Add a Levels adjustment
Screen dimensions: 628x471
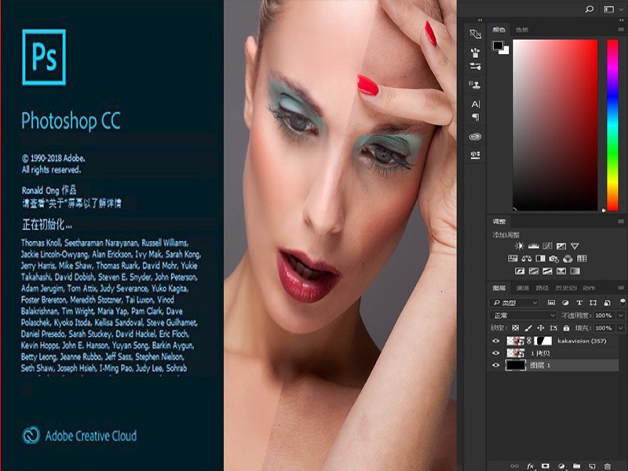click(534, 246)
